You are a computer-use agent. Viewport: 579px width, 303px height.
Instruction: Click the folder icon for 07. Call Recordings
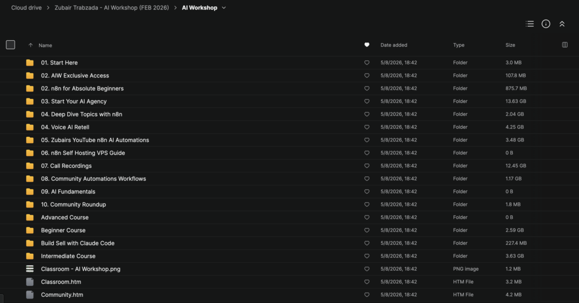pyautogui.click(x=30, y=166)
